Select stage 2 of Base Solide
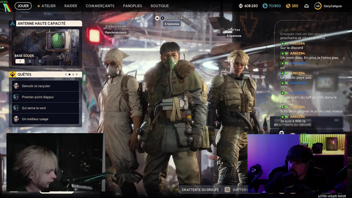352x198 pixels. click(30, 61)
